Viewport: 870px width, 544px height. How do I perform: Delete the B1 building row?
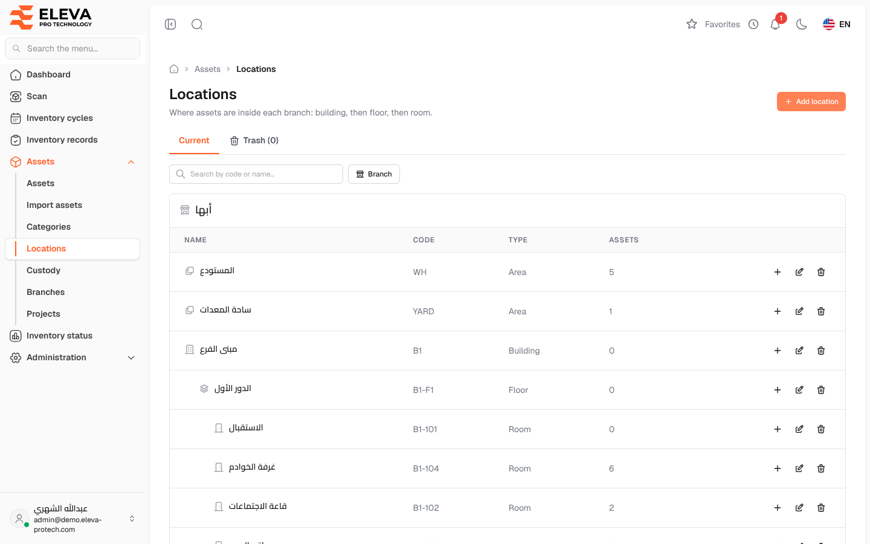click(821, 351)
